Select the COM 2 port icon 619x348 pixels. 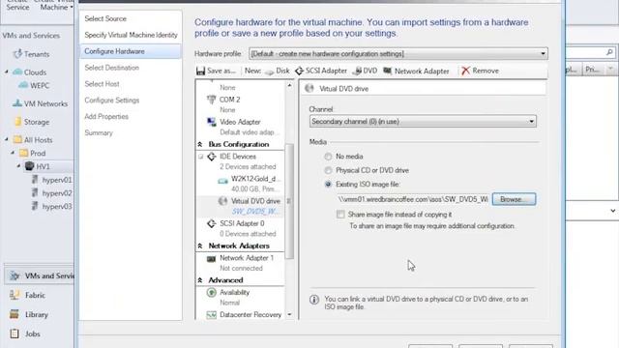(211, 100)
